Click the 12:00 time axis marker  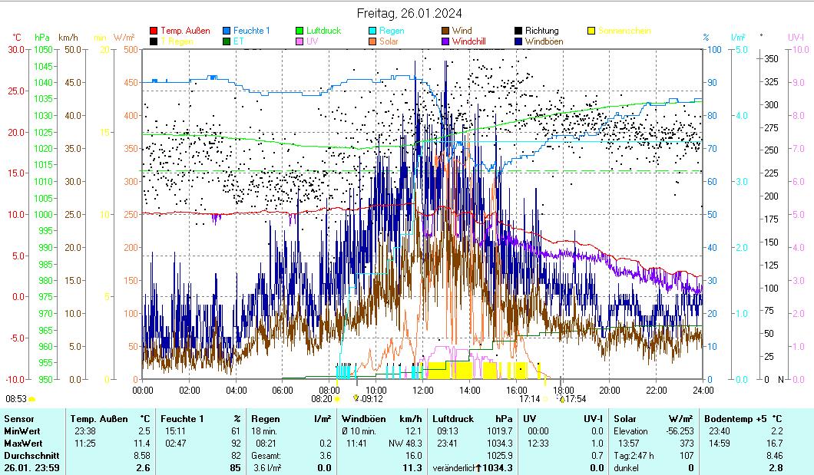(x=423, y=389)
